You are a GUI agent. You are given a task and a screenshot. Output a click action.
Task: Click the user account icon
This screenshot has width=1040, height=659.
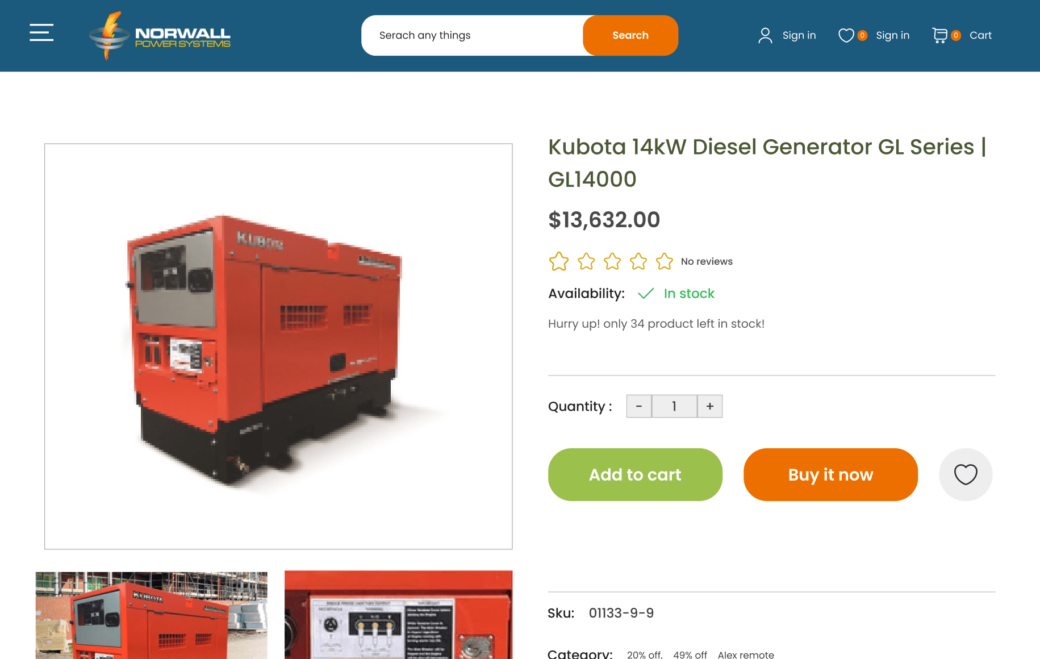tap(765, 35)
